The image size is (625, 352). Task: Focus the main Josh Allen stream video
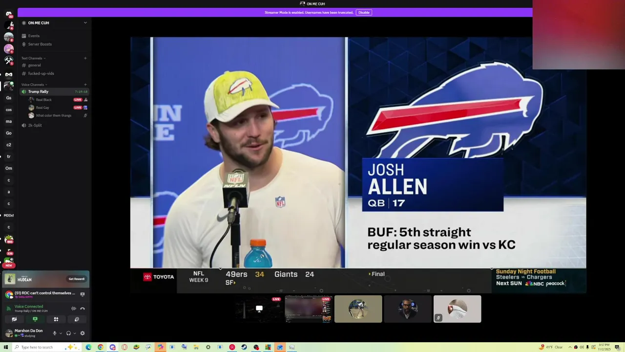(x=358, y=165)
